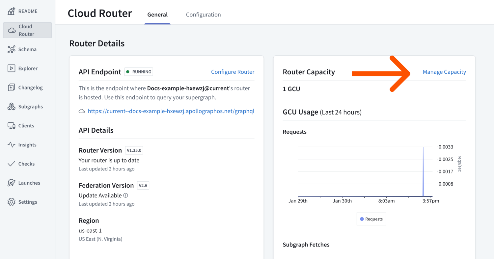Screen dimensions: 494x259
Task: Click the Cloud Router cloud icon
Action: 12,30
